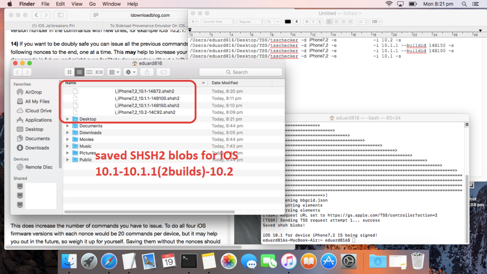Open the text color swatch in TextEdit
The height and width of the screenshot is (274, 487).
288,22
